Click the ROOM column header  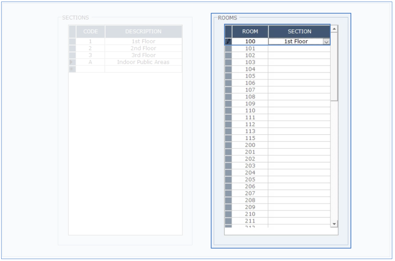coord(250,32)
